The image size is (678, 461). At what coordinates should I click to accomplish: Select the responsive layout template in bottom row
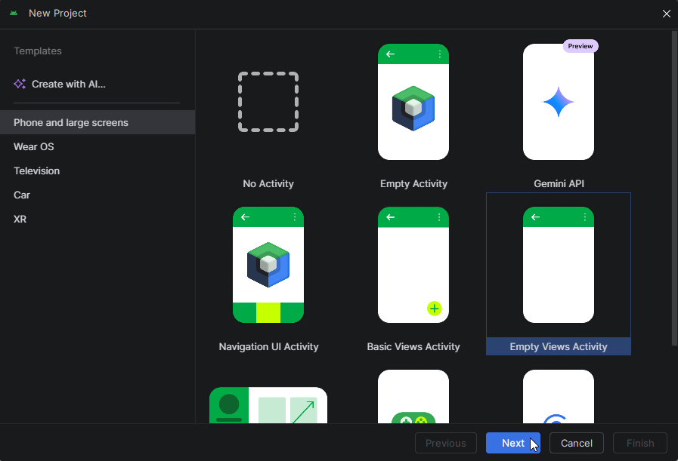pos(268,405)
